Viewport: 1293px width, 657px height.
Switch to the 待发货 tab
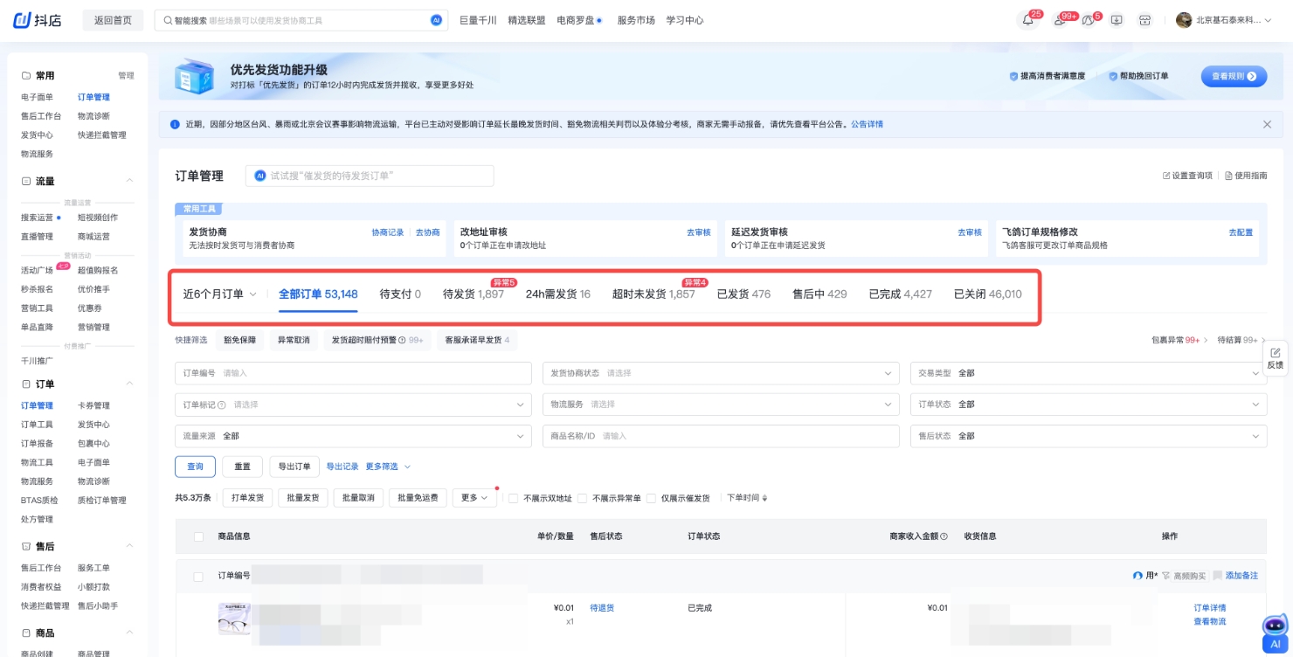(x=473, y=294)
